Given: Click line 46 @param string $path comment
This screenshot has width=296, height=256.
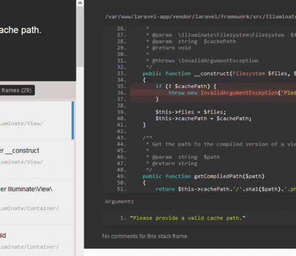Looking at the screenshot, I should [183, 157].
